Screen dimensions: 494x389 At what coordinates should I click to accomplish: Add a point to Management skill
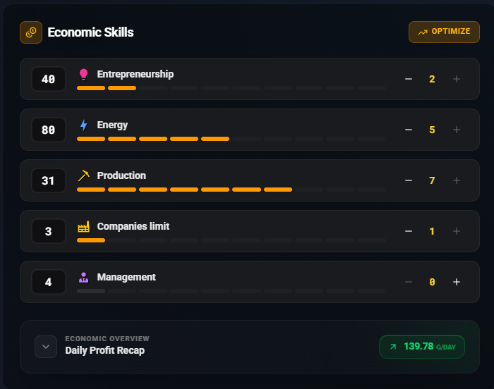[x=457, y=282]
